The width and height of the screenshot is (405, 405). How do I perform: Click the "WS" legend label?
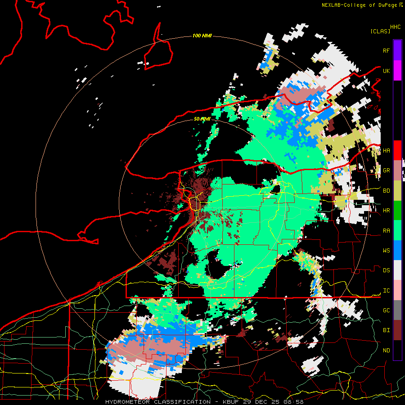387,250
